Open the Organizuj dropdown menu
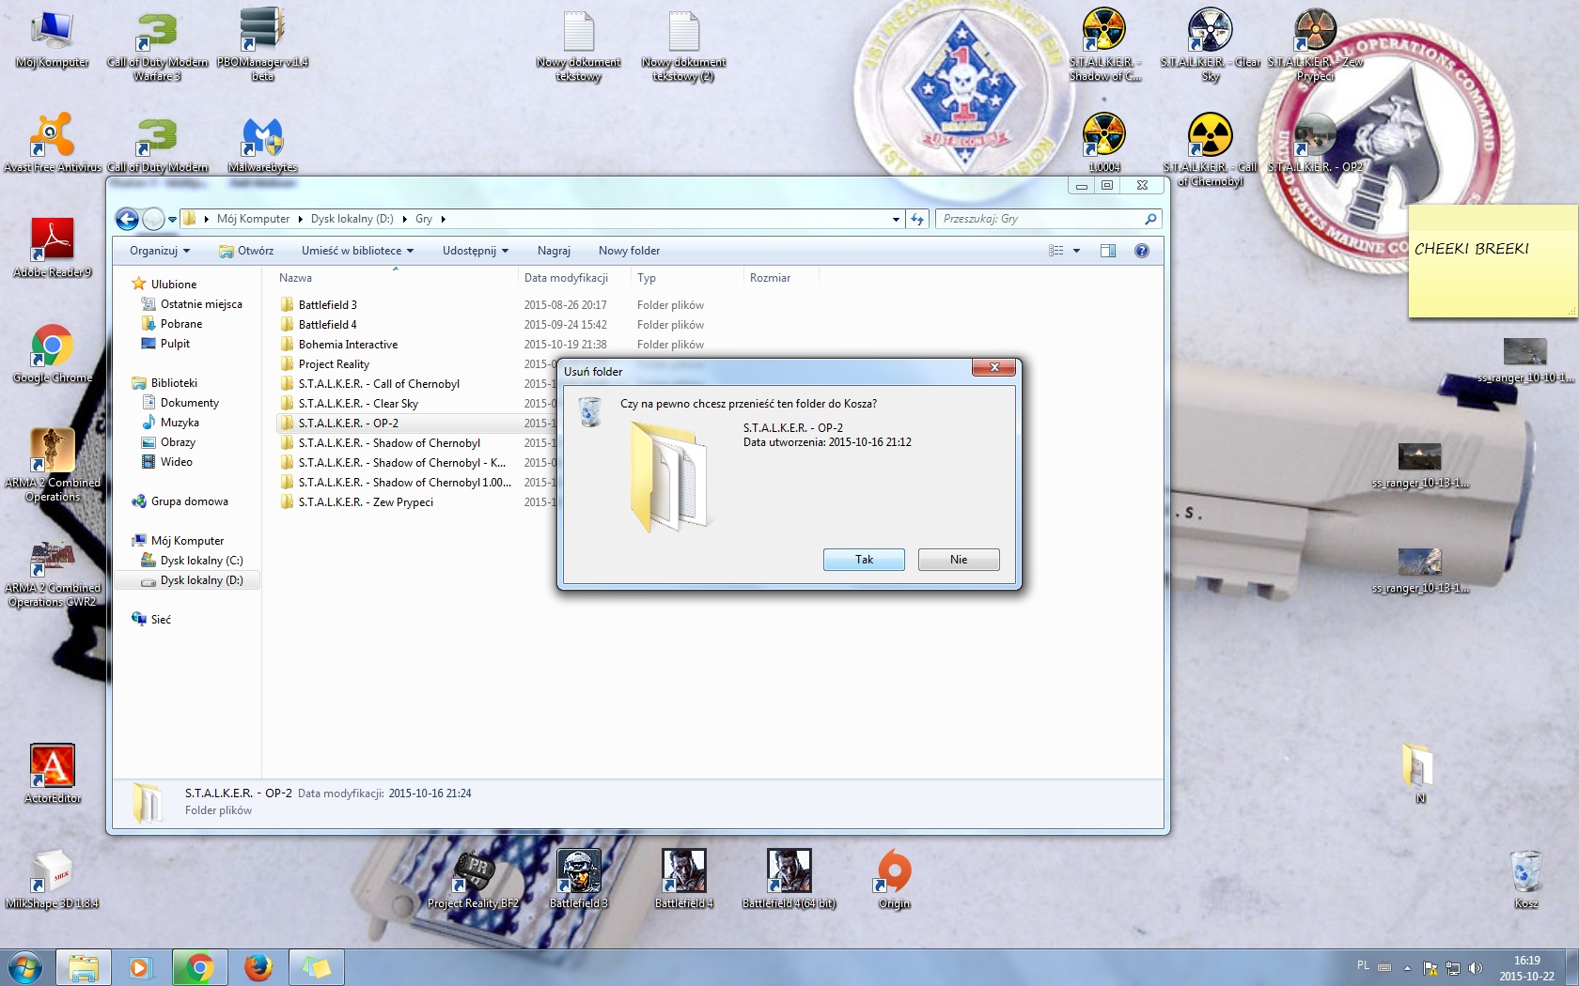Viewport: 1579px width, 986px height. coord(160,251)
